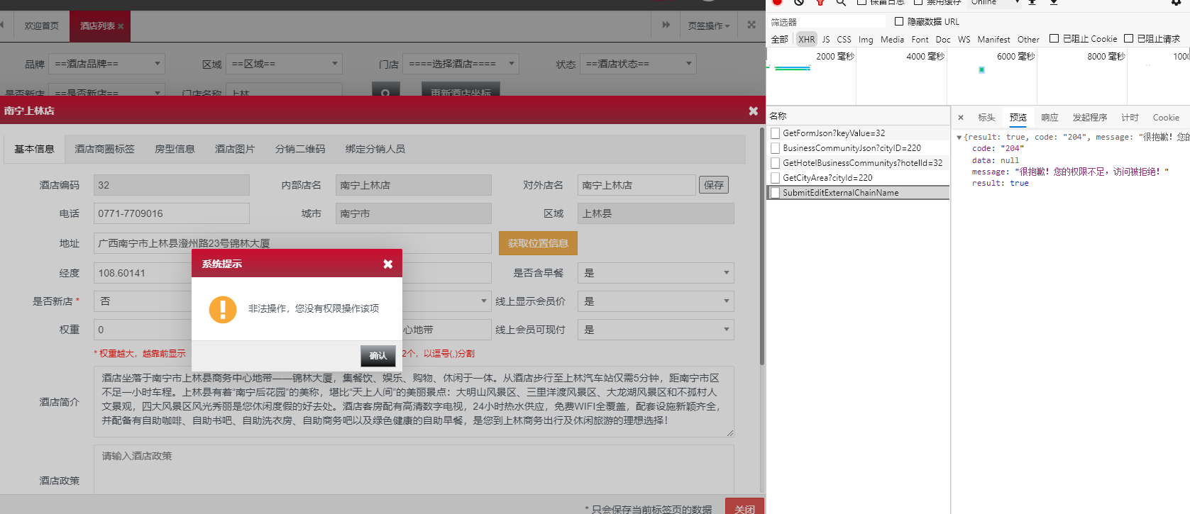Screen dimensions: 1190x514
Task: Filter requests by 全部
Action: 779,39
